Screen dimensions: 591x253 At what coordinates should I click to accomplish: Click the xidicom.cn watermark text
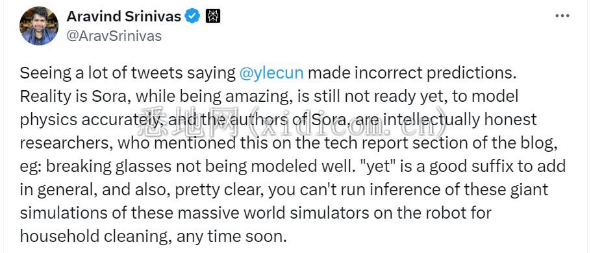[292, 123]
